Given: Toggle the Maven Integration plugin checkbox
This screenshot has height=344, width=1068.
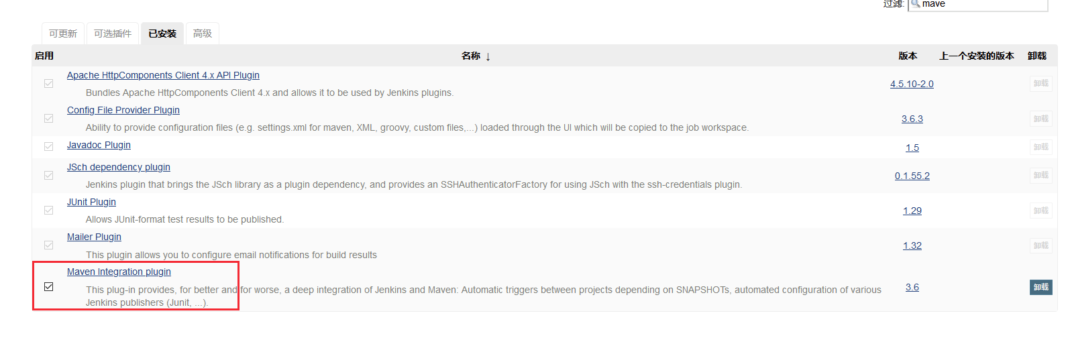Looking at the screenshot, I should (49, 286).
